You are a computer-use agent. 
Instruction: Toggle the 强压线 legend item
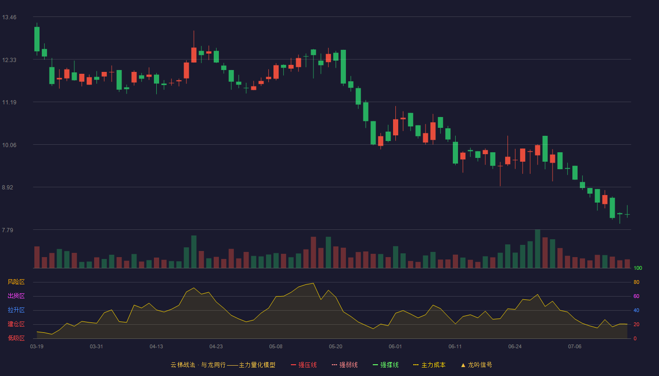coord(304,365)
